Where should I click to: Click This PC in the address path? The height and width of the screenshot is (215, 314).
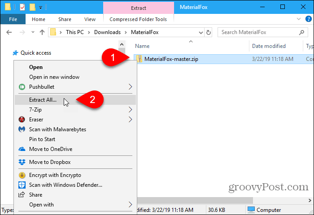(x=75, y=32)
